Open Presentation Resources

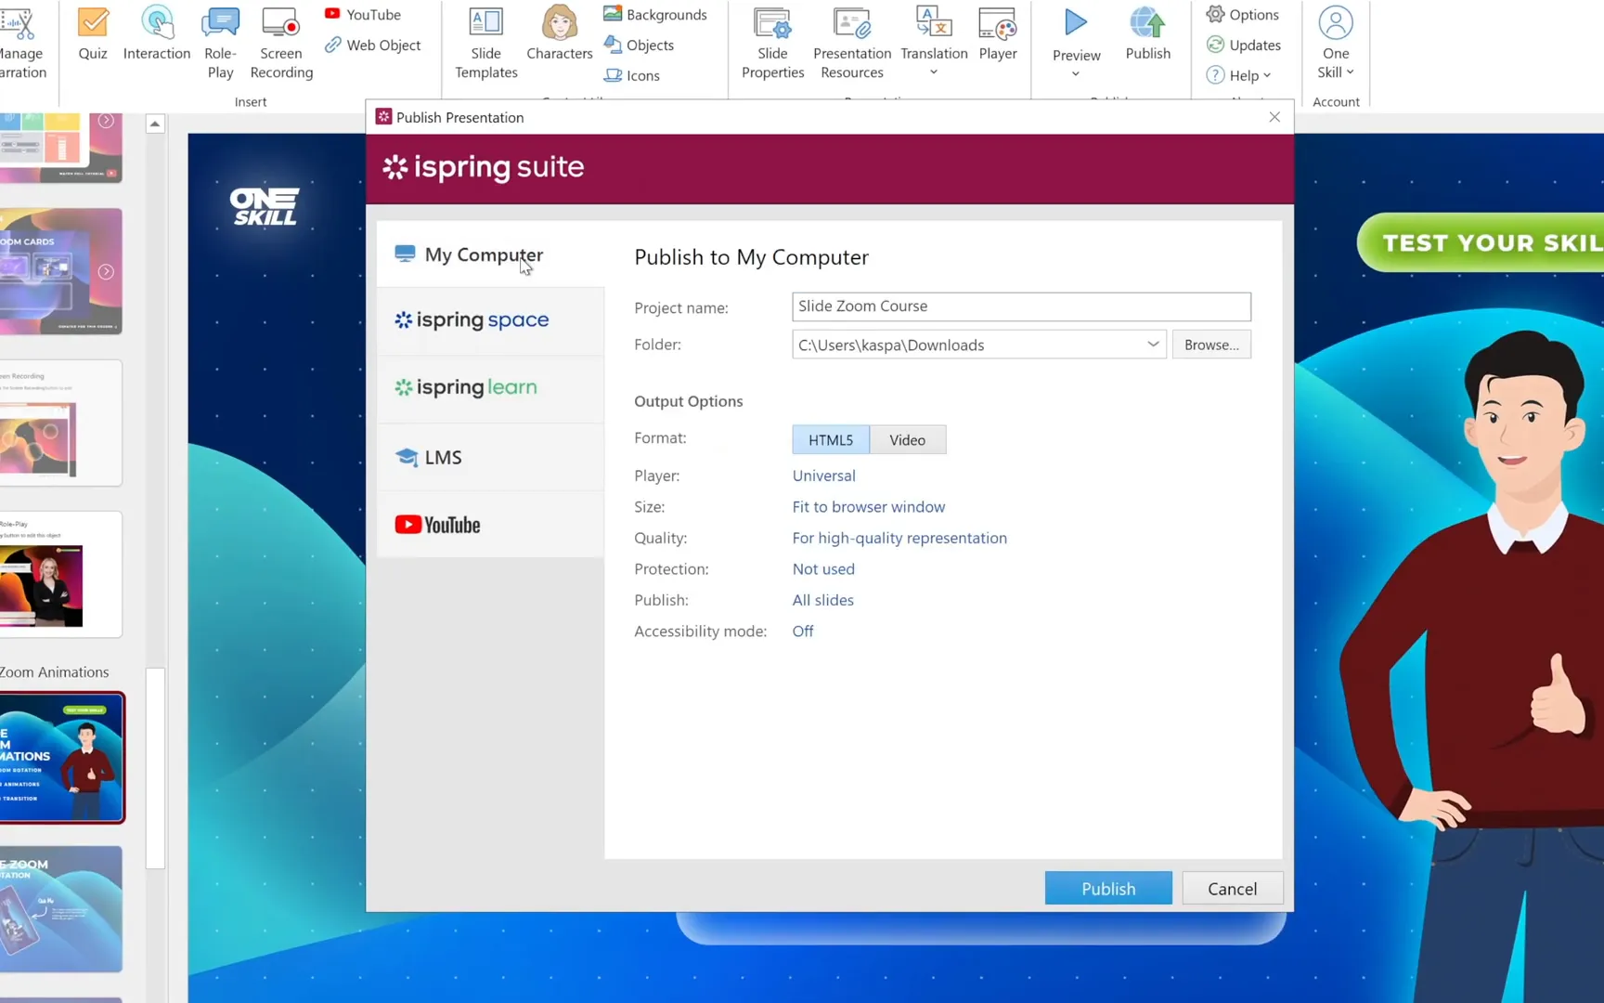coord(852,43)
